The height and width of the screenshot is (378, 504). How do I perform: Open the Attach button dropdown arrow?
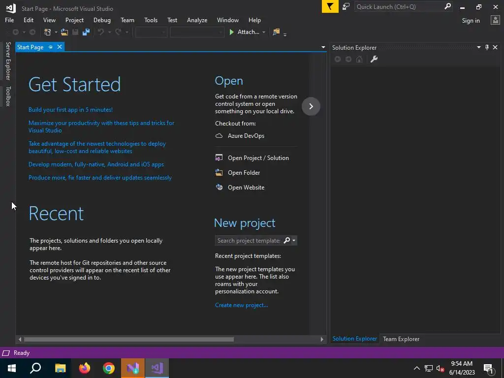[264, 32]
